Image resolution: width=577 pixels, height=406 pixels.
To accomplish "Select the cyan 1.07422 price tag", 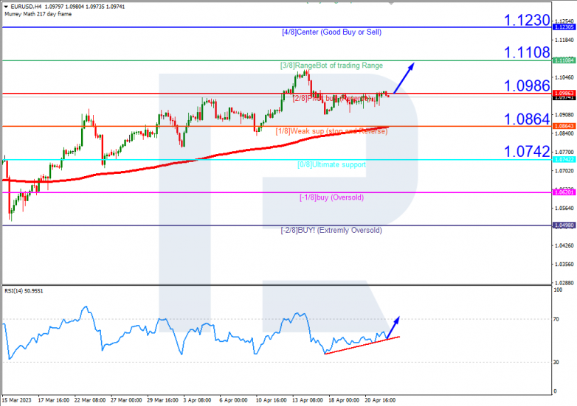I will tap(564, 159).
